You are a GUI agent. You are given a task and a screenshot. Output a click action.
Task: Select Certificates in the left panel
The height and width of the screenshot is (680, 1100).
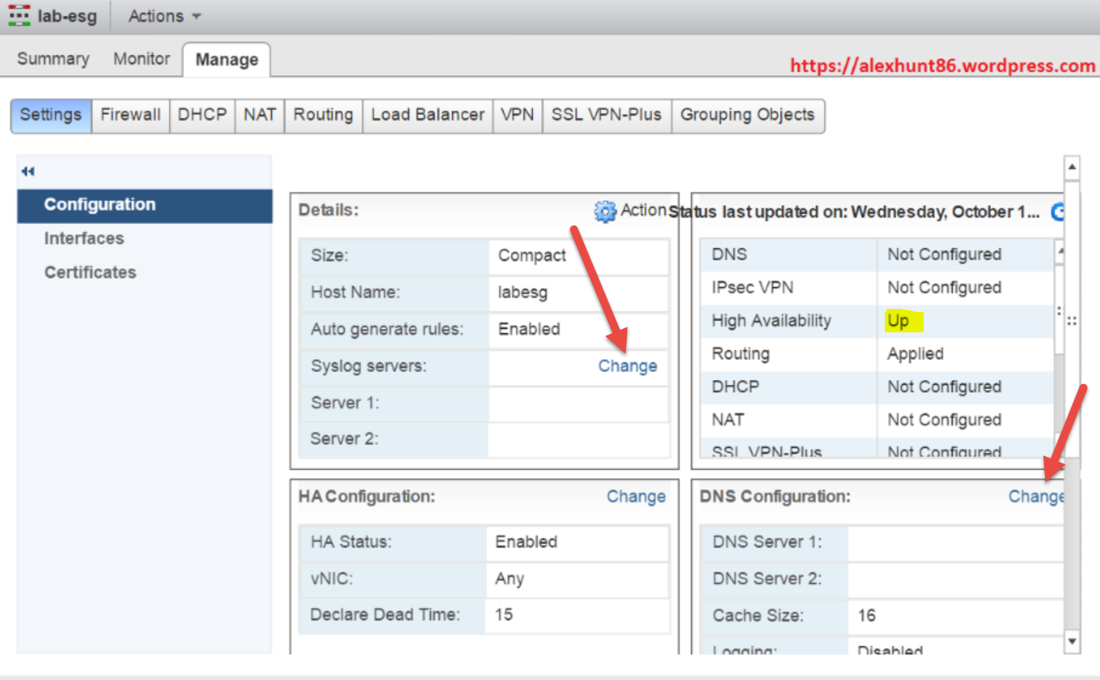click(x=90, y=272)
